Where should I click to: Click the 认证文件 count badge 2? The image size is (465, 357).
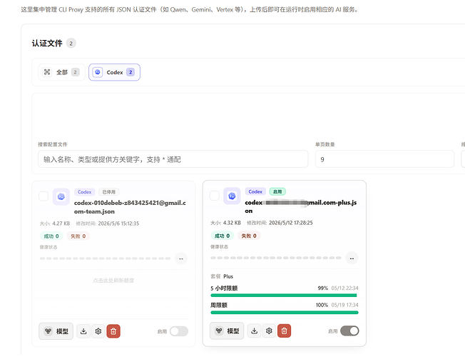pos(71,44)
